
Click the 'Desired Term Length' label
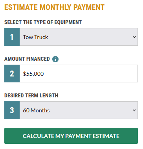pyautogui.click(x=31, y=95)
